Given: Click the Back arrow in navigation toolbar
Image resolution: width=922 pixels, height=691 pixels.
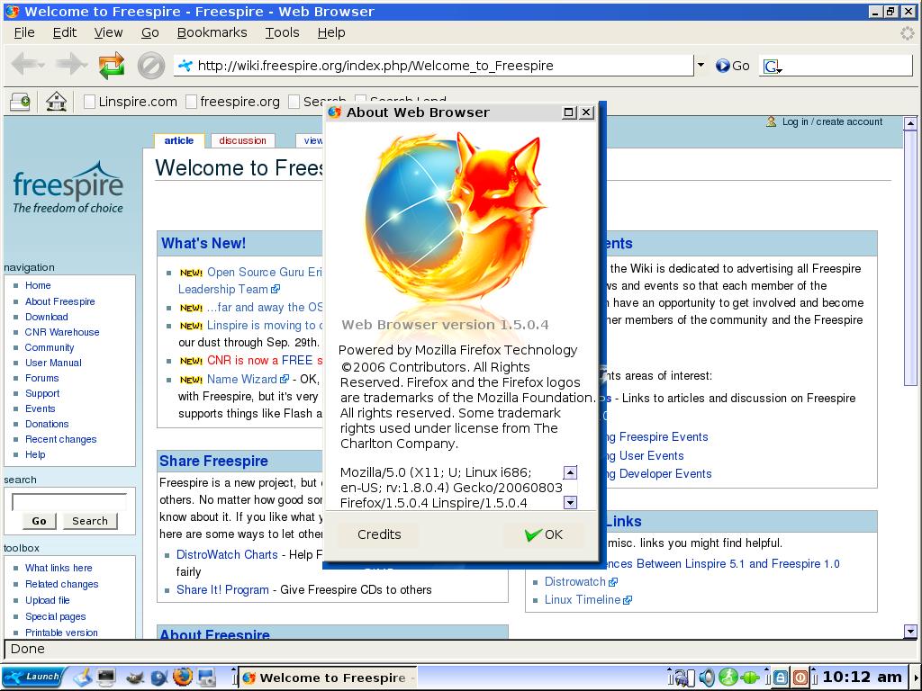Looking at the screenshot, I should 27,65.
